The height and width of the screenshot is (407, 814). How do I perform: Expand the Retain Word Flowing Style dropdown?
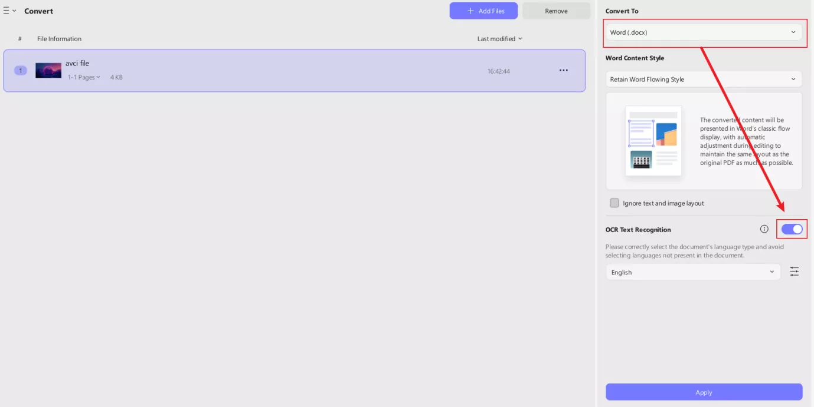pos(703,80)
